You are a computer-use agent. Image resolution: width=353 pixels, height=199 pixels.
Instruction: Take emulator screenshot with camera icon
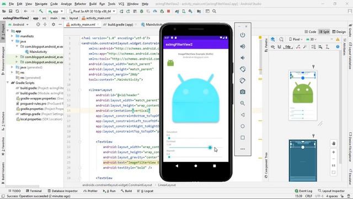243,92
